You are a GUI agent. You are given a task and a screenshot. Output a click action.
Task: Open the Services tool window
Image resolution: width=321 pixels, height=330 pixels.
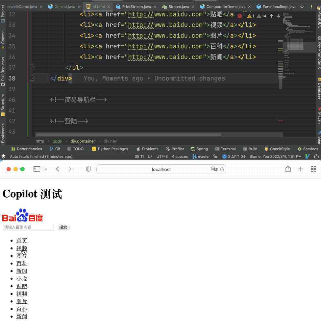[x=308, y=149]
